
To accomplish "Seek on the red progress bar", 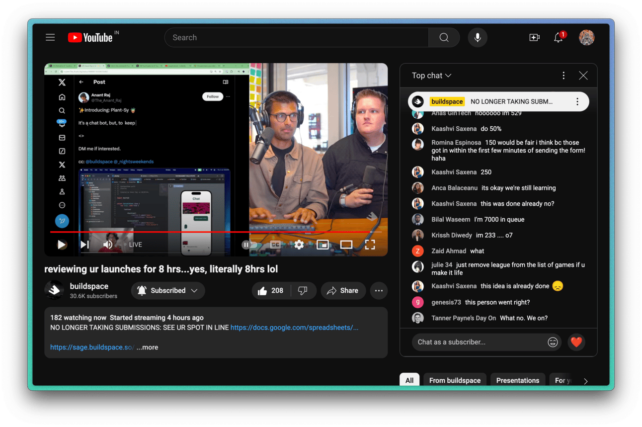I will click(x=216, y=232).
